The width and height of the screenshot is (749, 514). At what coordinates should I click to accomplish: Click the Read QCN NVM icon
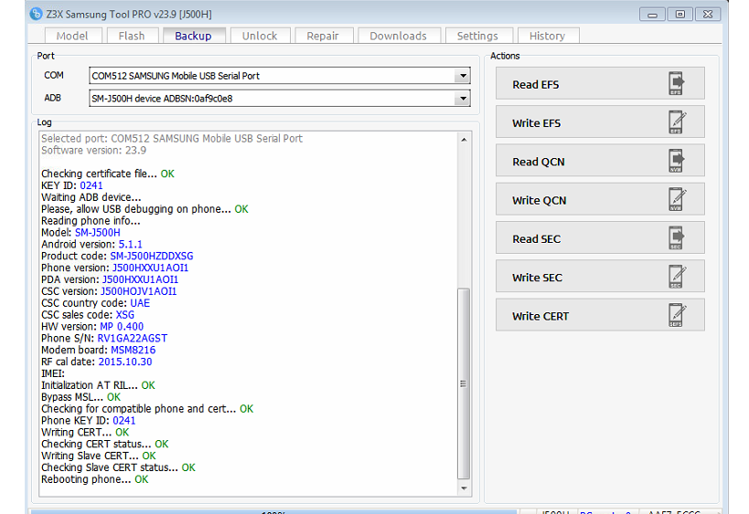point(677,161)
